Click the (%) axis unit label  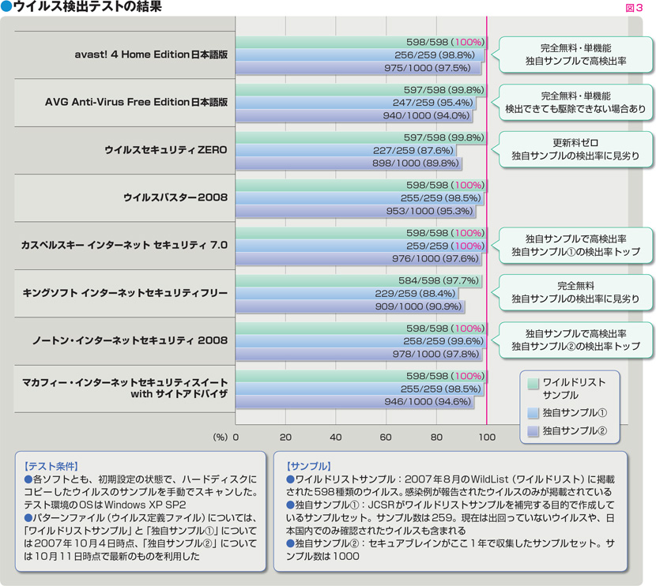pos(220,438)
